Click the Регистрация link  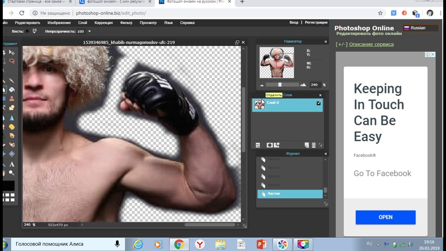pyautogui.click(x=316, y=22)
